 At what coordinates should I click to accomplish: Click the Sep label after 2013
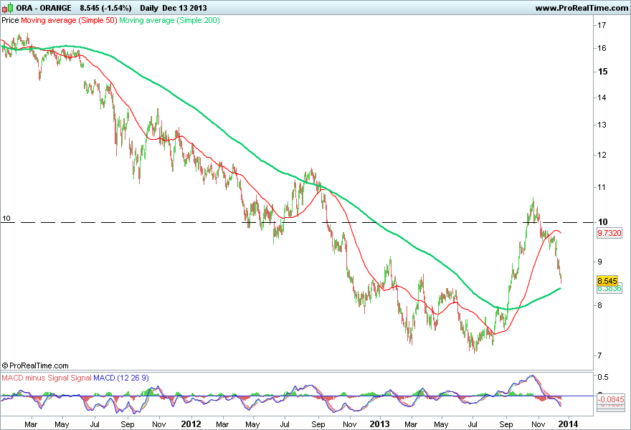click(506, 424)
